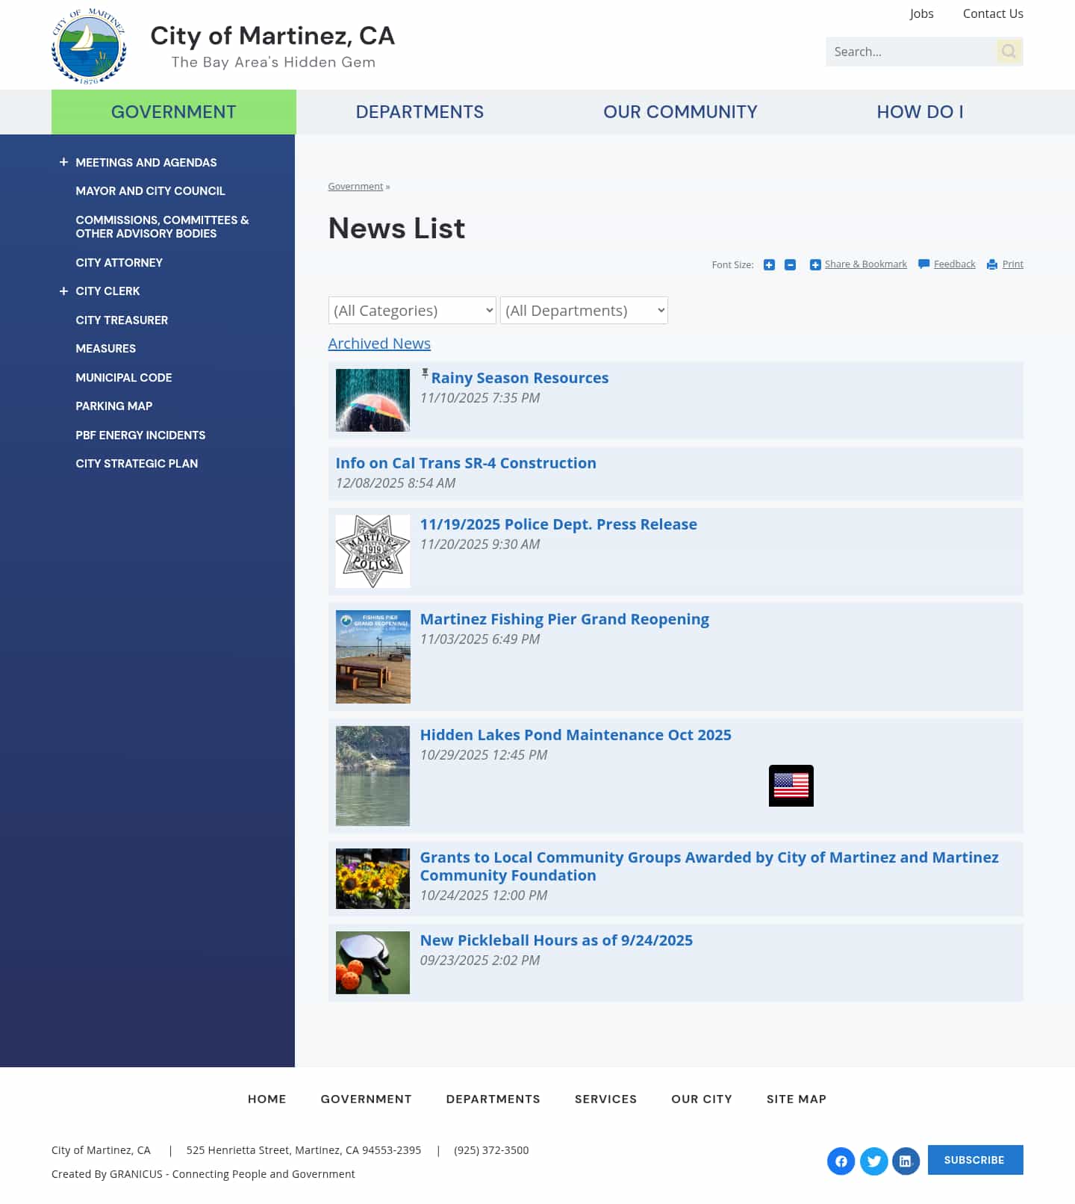Image resolution: width=1075 pixels, height=1204 pixels.
Task: Open the All Categories dropdown
Action: 412,311
